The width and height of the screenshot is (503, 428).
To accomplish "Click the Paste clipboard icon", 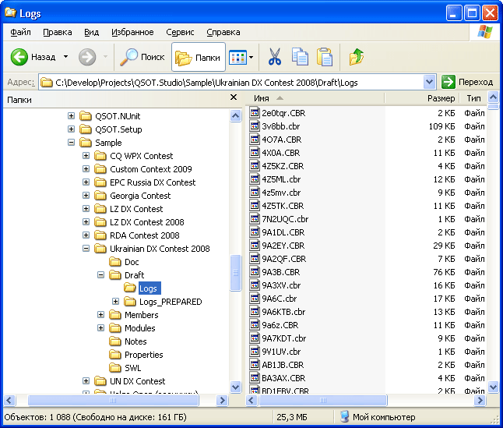I will pos(325,57).
